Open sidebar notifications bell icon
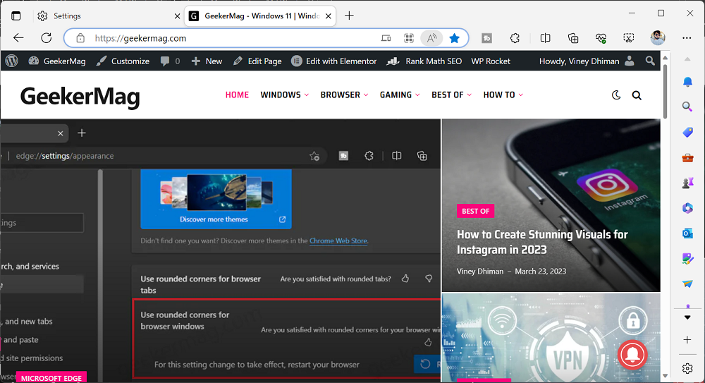 [x=687, y=81]
